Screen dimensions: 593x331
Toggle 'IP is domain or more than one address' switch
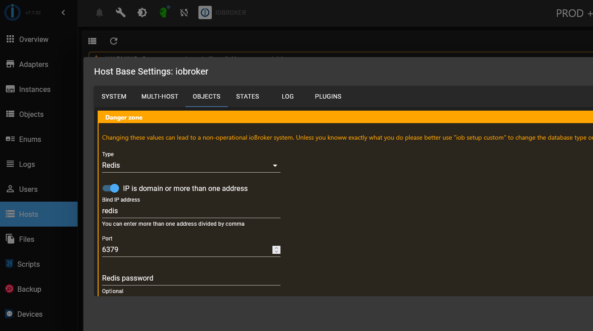[x=111, y=188]
